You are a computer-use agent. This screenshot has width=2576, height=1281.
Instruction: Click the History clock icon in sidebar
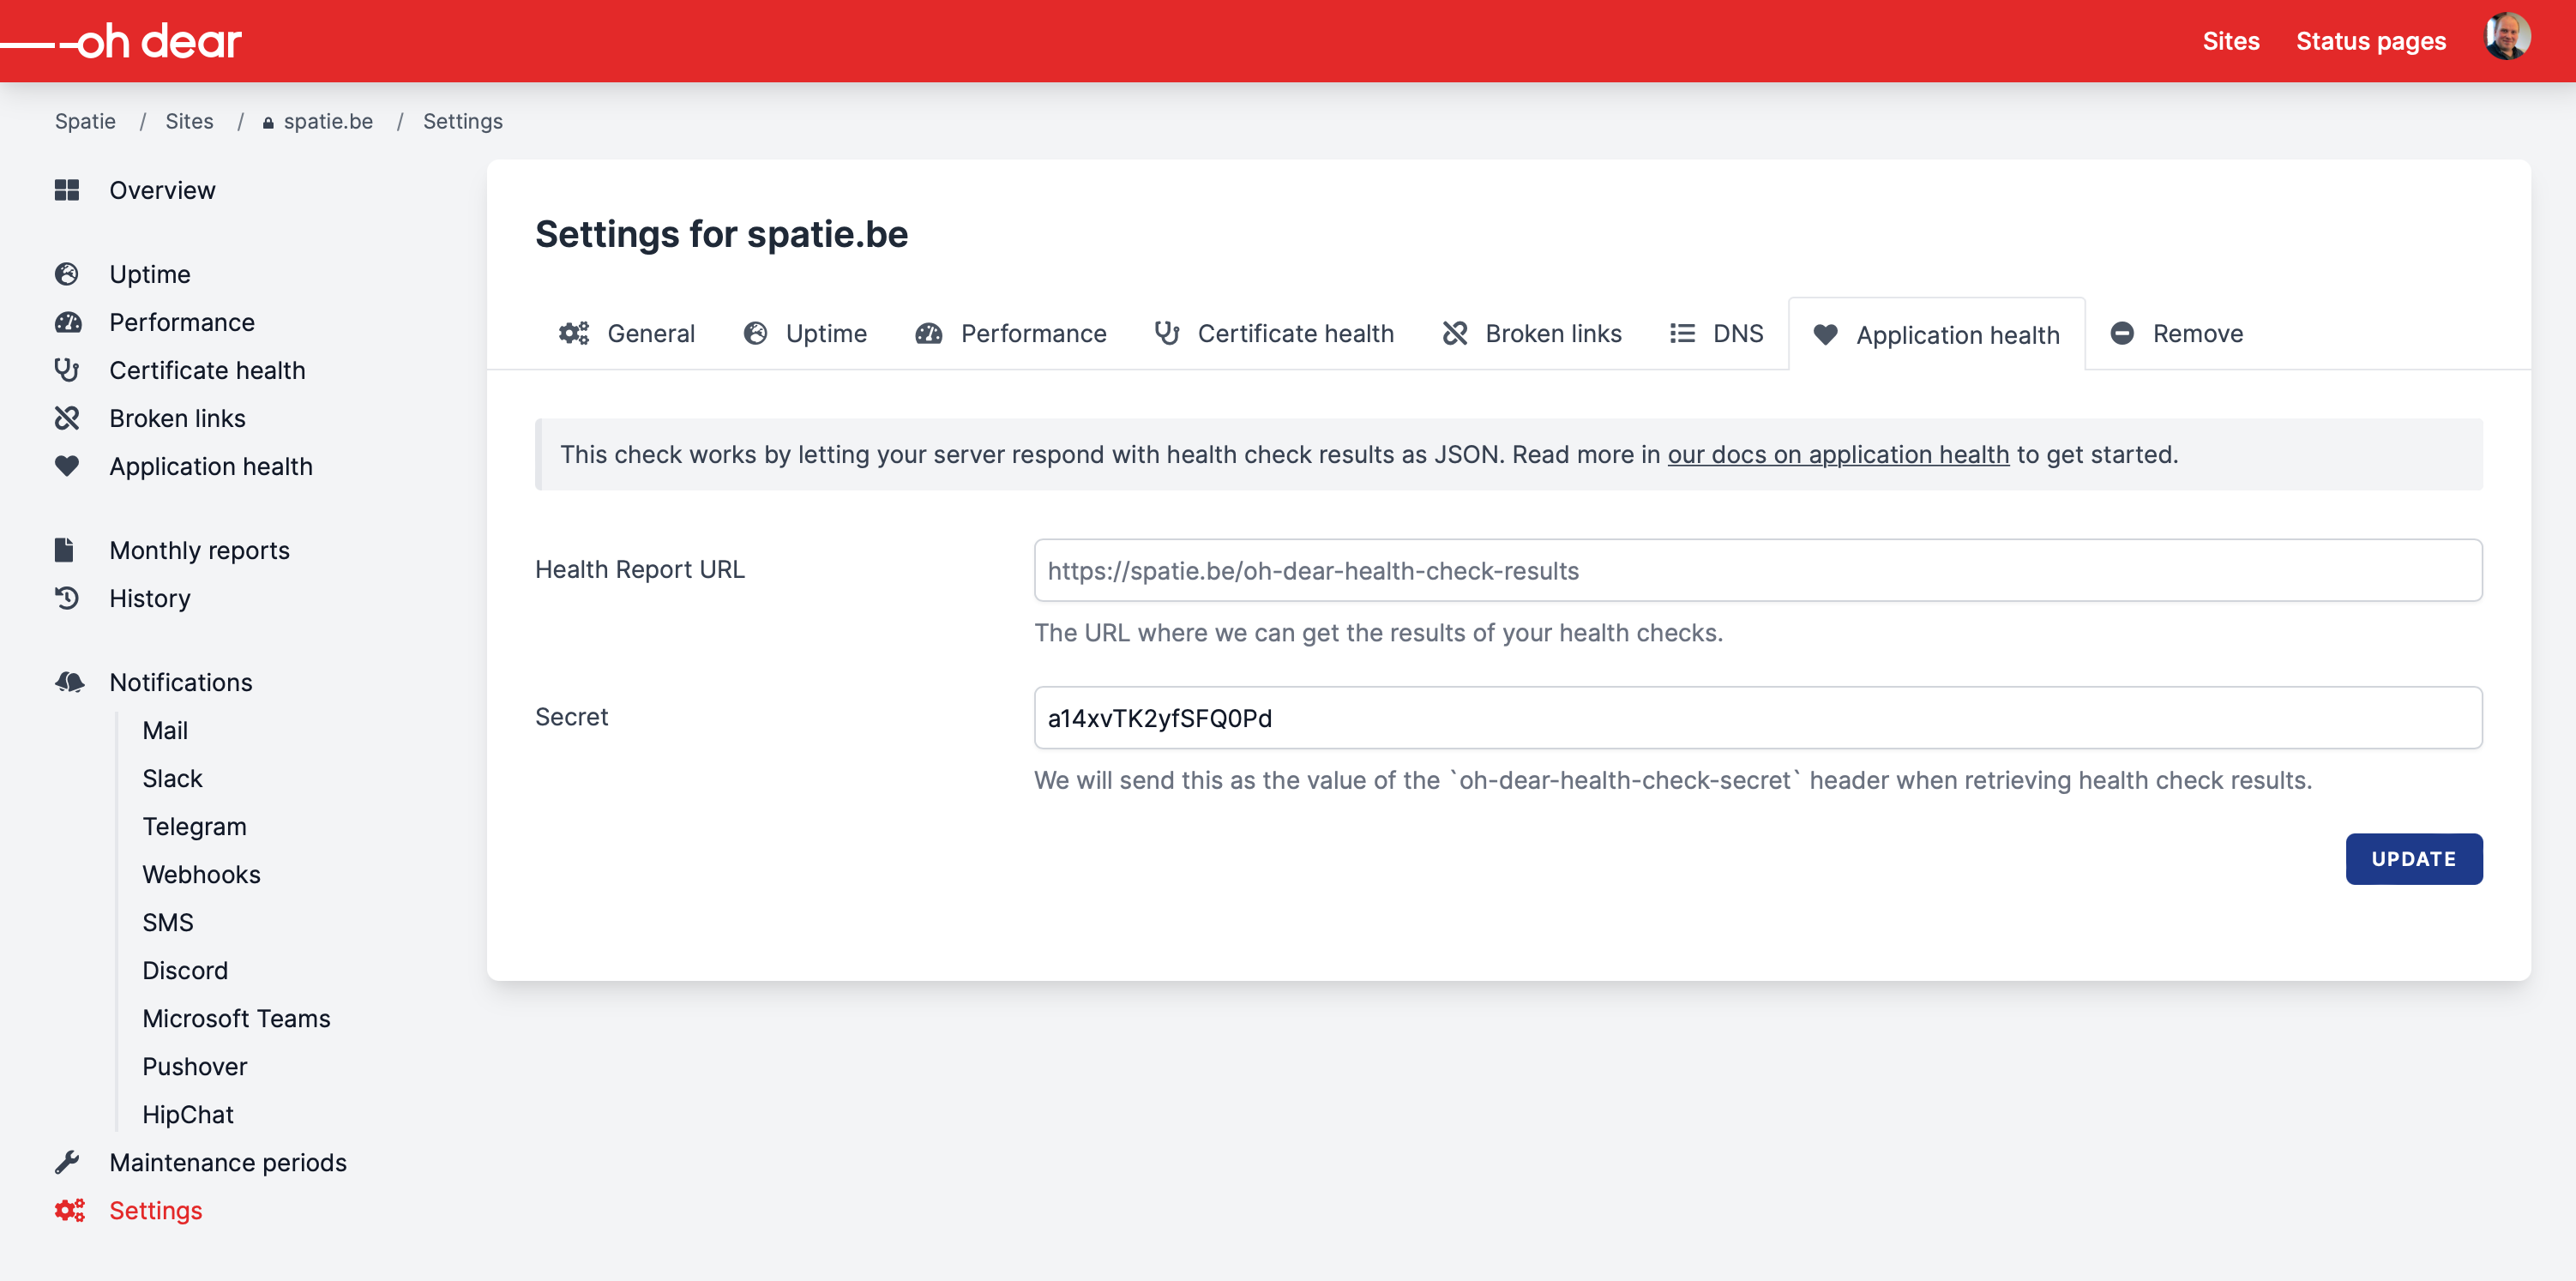point(67,598)
